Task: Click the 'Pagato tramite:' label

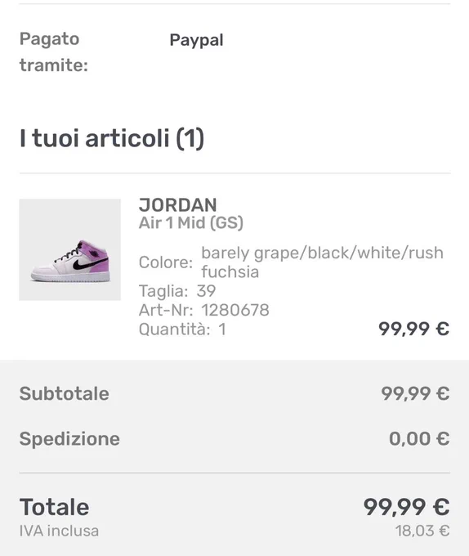Action: click(53, 52)
